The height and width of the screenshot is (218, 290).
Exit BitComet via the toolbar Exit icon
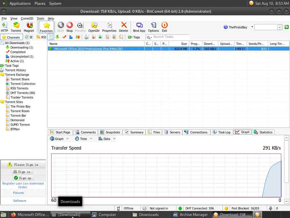click(x=165, y=27)
